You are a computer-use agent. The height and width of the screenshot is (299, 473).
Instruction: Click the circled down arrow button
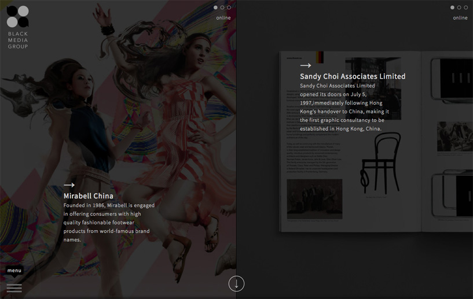236,283
